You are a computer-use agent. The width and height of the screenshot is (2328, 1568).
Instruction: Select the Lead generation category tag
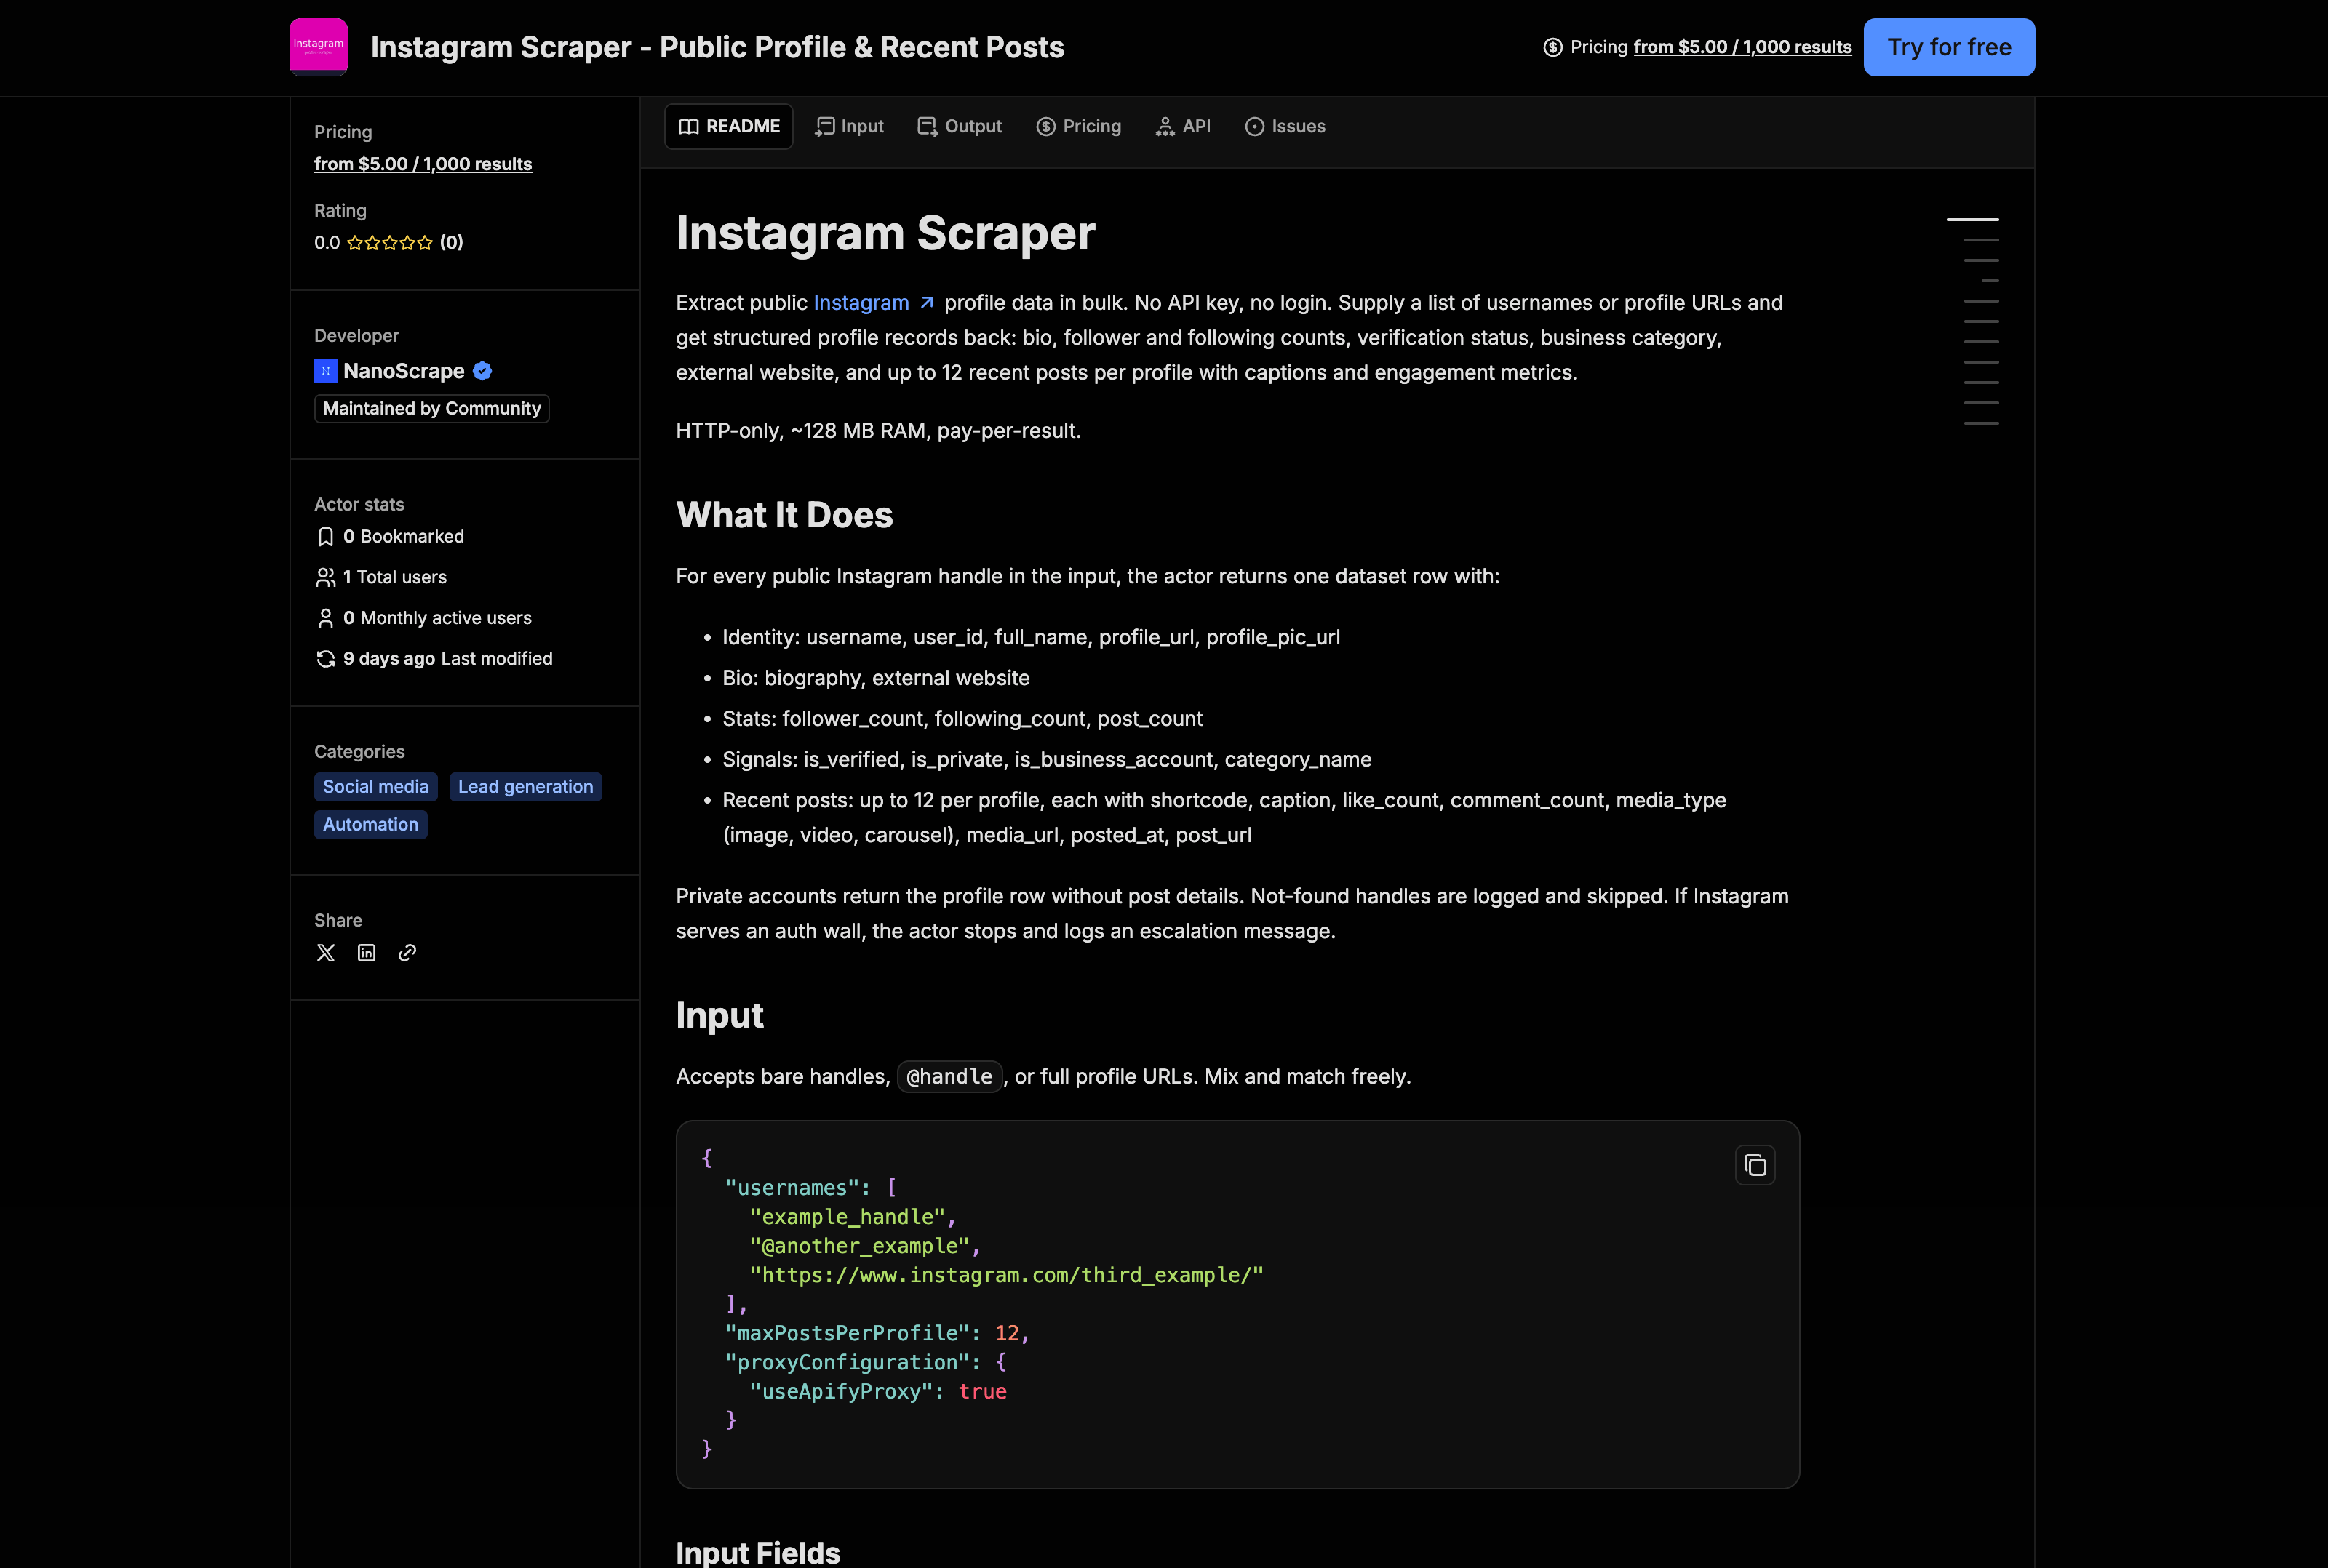[x=526, y=787]
